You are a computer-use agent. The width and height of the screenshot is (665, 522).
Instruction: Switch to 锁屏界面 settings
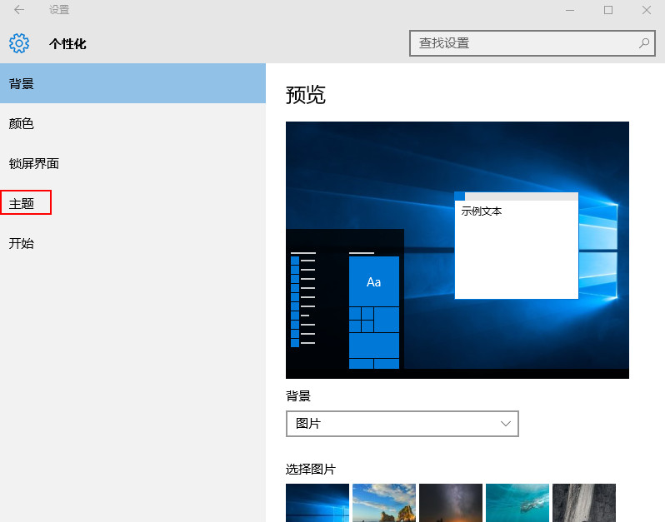[x=34, y=163]
